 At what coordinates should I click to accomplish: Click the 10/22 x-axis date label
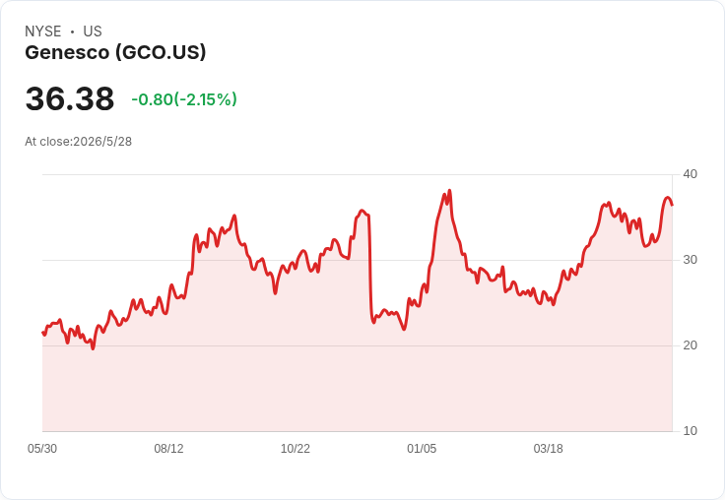click(295, 449)
